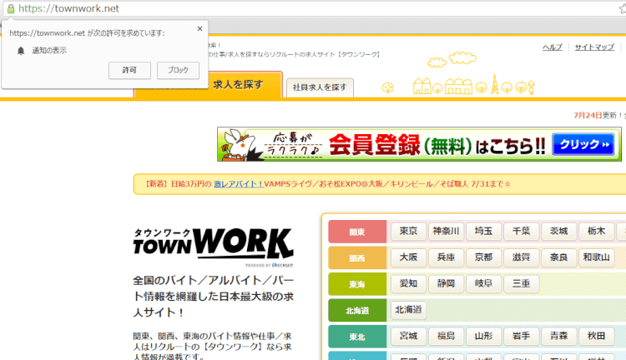Viewport: 626px width, 360px height.
Task: Click the notification bell icon in the permission popup
Action: click(21, 51)
